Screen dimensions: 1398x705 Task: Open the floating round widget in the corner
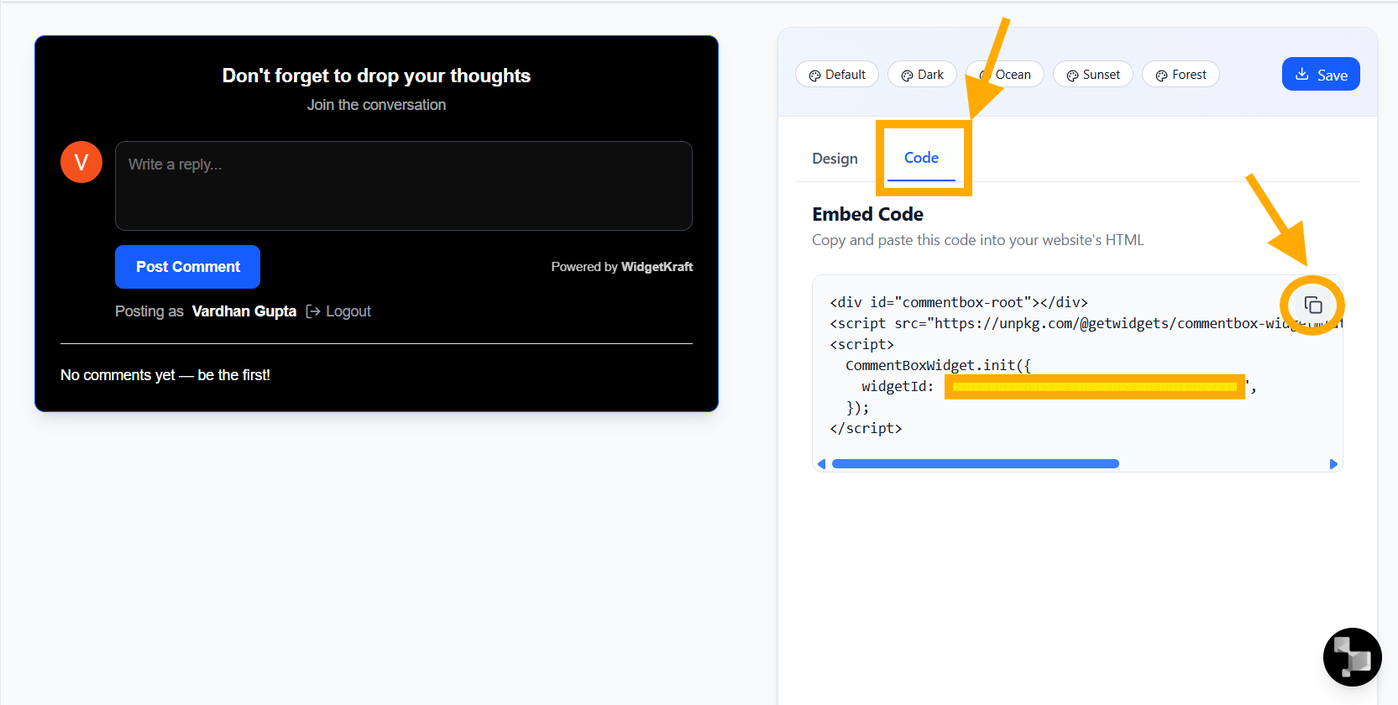point(1352,656)
